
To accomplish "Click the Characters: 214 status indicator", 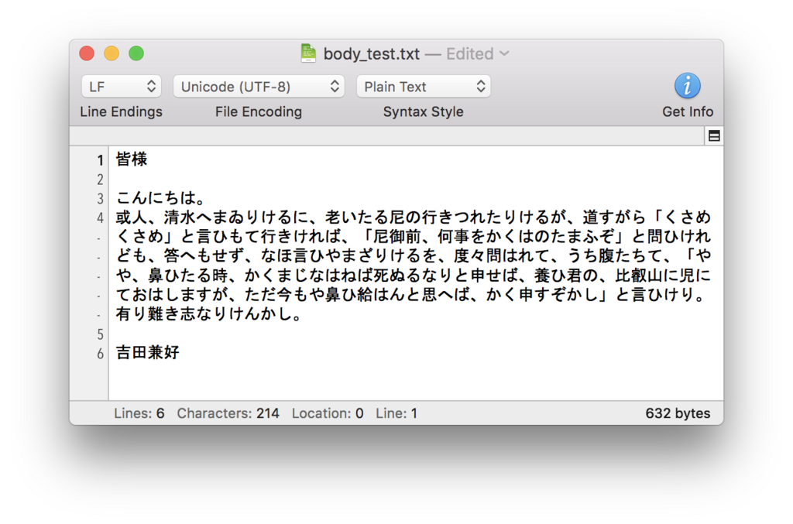I will pyautogui.click(x=228, y=413).
